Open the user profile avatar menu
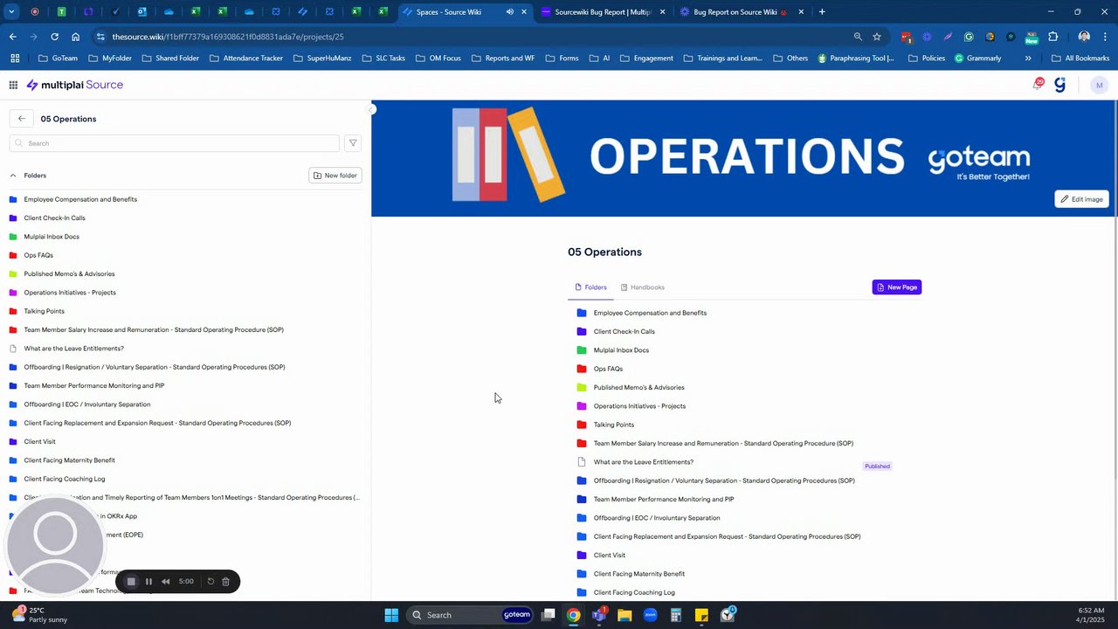This screenshot has width=1118, height=629. click(x=1099, y=85)
